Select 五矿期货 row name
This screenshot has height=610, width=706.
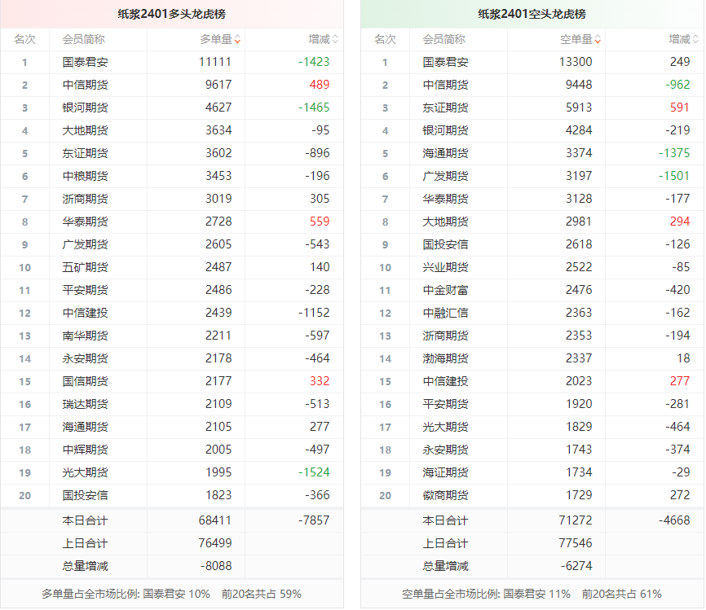coord(85,267)
